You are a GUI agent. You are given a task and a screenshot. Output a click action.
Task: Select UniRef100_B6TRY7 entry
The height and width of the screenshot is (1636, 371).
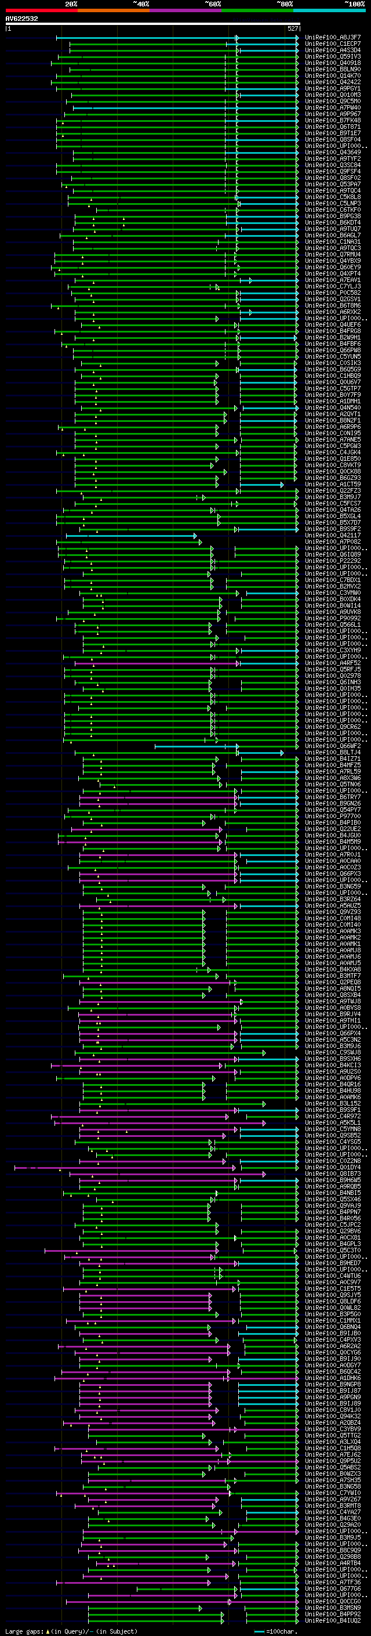(x=333, y=797)
